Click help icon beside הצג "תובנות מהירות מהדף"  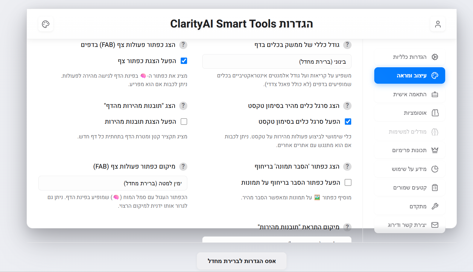pyautogui.click(x=183, y=106)
